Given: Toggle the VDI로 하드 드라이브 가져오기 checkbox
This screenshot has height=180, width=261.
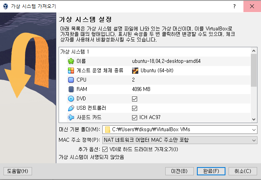Looking at the screenshot, I should pyautogui.click(x=105, y=149).
